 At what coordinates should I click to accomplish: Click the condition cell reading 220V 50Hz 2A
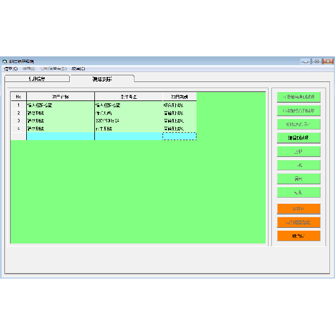tap(128, 121)
